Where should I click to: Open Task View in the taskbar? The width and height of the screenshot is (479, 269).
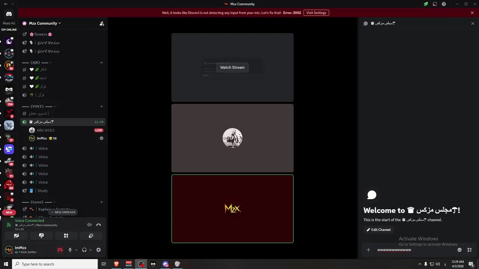104,264
